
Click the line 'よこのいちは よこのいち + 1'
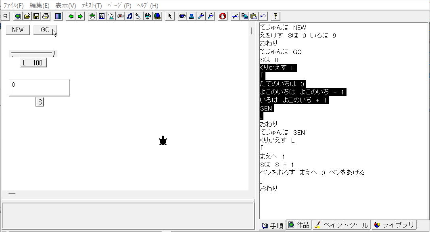303,92
